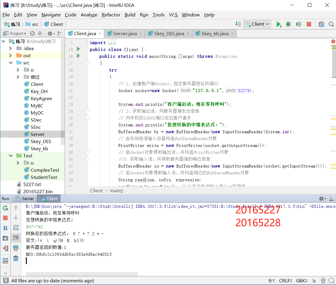Hide the Project tool window
Image resolution: width=336 pixels, height=285 pixels.
coord(60,33)
